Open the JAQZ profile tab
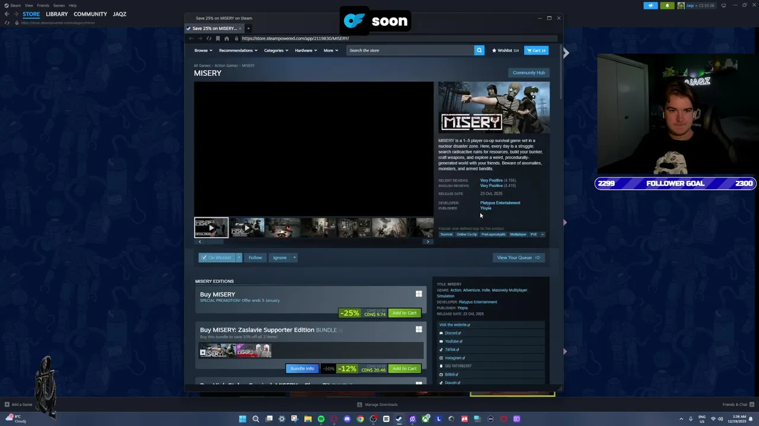This screenshot has height=426, width=759. [x=119, y=14]
